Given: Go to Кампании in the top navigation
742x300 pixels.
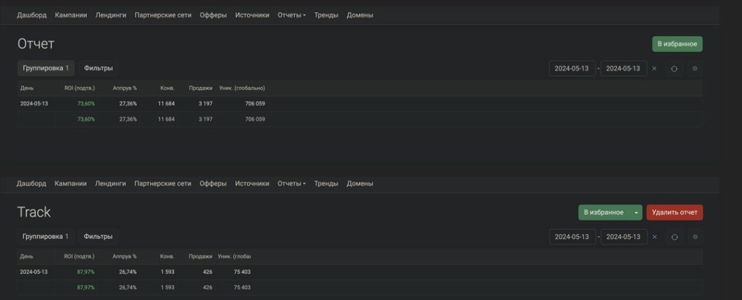Looking at the screenshot, I should coord(70,14).
